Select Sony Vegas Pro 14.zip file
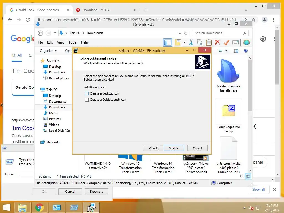 pyautogui.click(x=229, y=116)
